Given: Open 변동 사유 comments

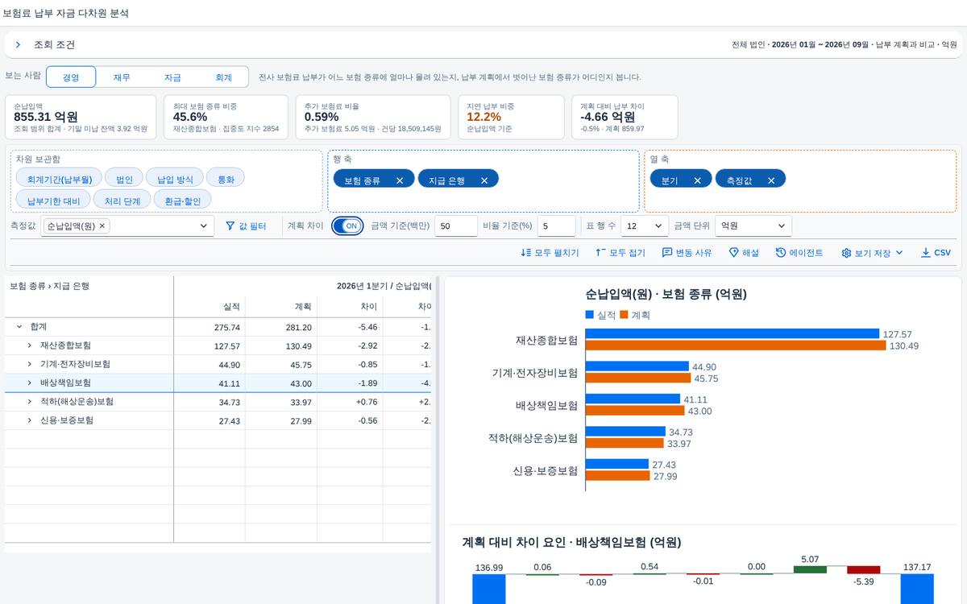Looking at the screenshot, I should tap(687, 253).
